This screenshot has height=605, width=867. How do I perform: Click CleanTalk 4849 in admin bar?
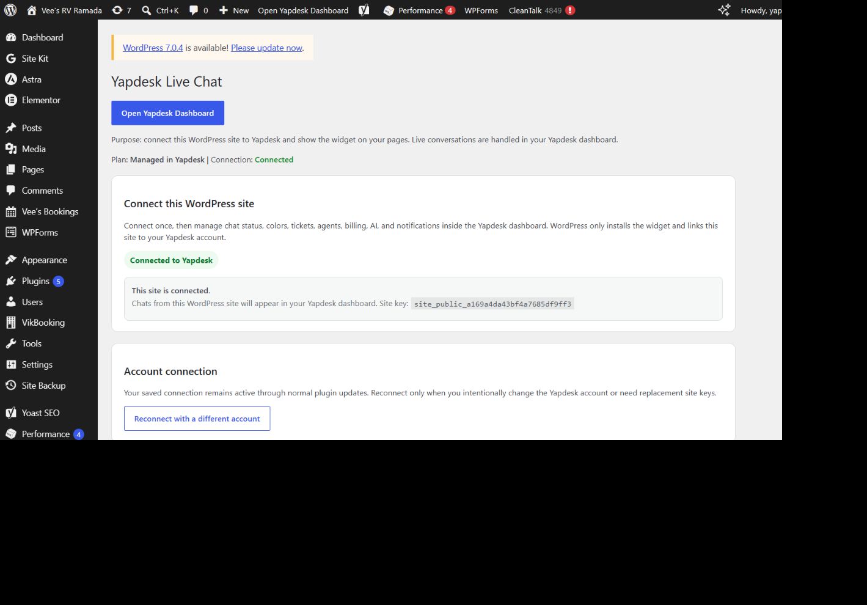click(x=542, y=10)
